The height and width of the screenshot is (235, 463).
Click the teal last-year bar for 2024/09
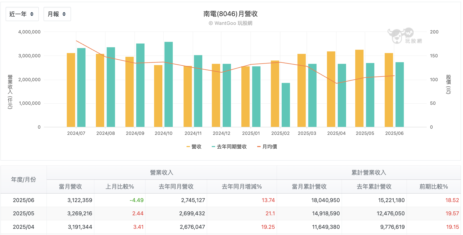[x=140, y=85]
